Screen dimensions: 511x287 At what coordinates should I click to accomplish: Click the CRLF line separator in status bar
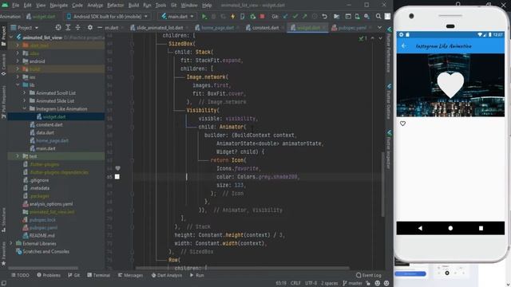click(x=295, y=284)
